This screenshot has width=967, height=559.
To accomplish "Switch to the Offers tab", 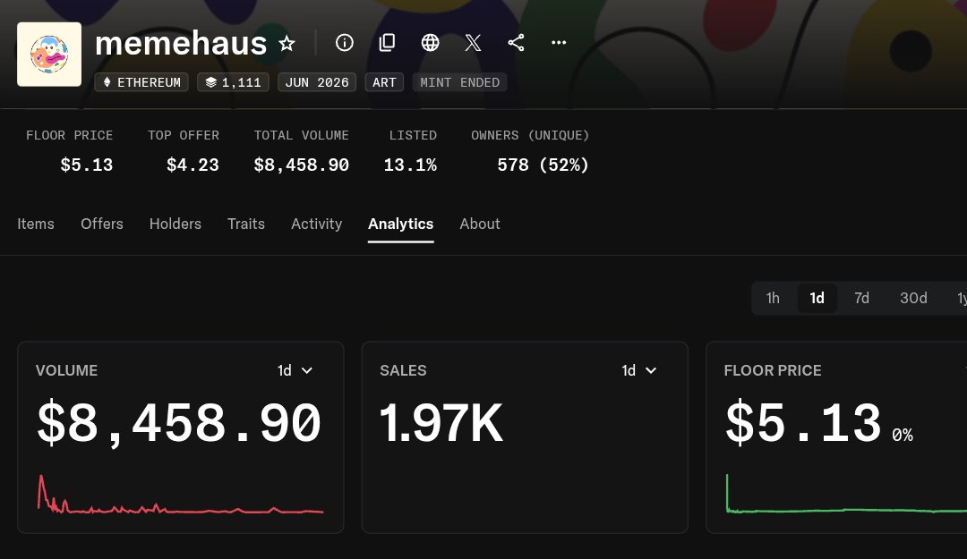I will coord(102,224).
